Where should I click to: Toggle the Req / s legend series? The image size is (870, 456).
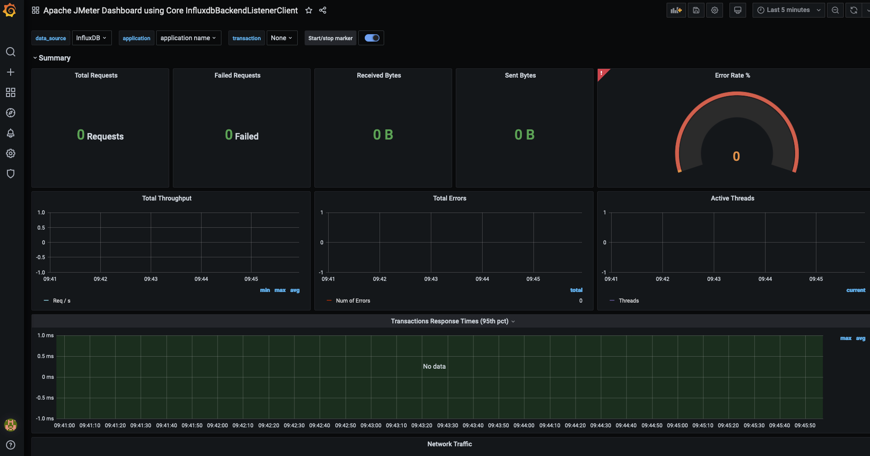(62, 301)
